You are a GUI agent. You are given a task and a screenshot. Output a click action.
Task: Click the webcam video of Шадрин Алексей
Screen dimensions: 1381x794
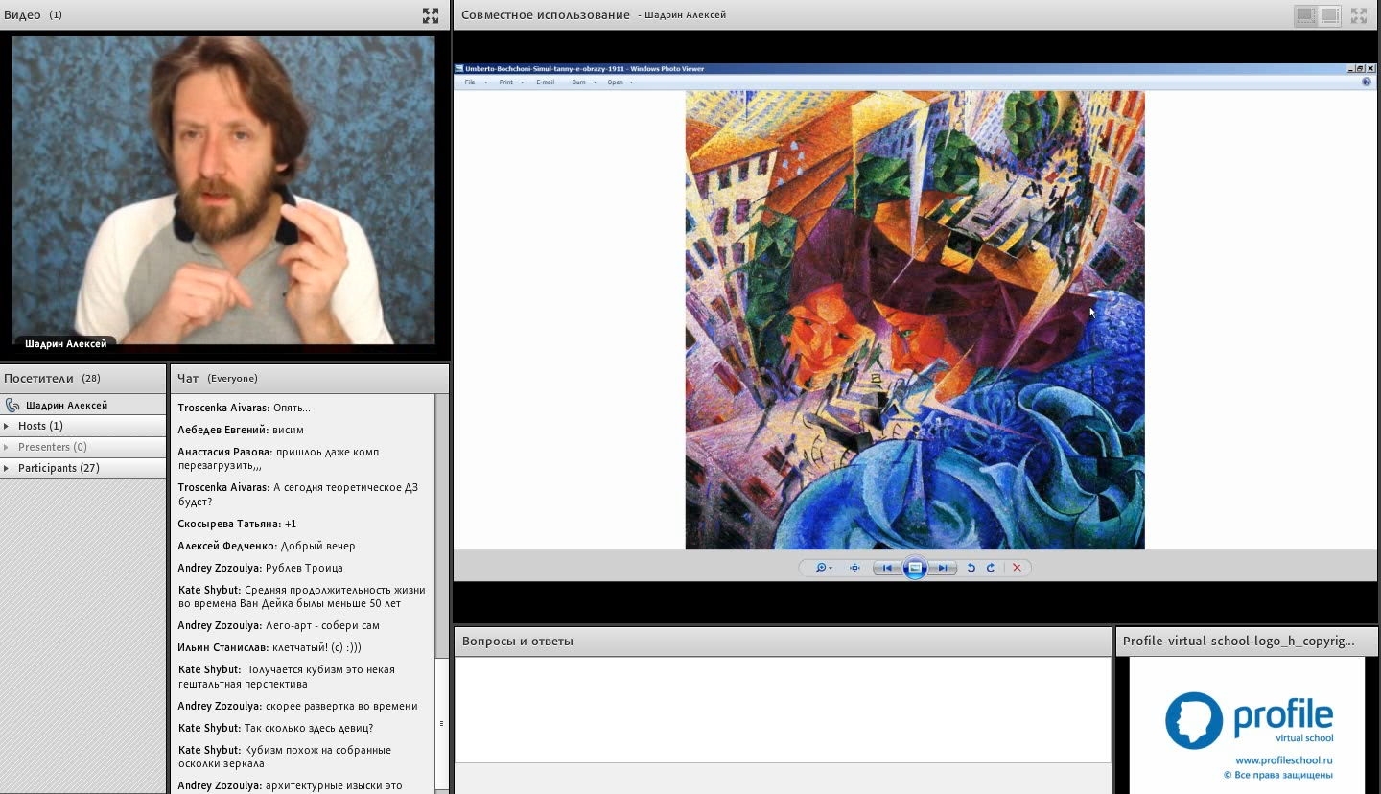coord(223,190)
